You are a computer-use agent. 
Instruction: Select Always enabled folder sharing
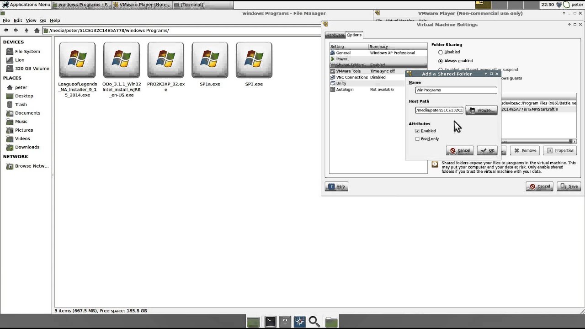(441, 61)
